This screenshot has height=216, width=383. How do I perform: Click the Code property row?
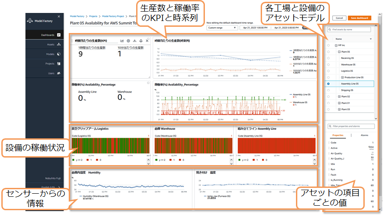point(352,143)
